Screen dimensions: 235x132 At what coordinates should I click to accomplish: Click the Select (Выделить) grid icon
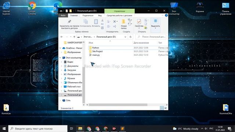click(x=155, y=21)
